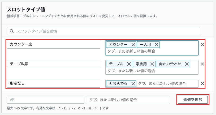Delete the カウンター席 slot value row

(x=202, y=44)
